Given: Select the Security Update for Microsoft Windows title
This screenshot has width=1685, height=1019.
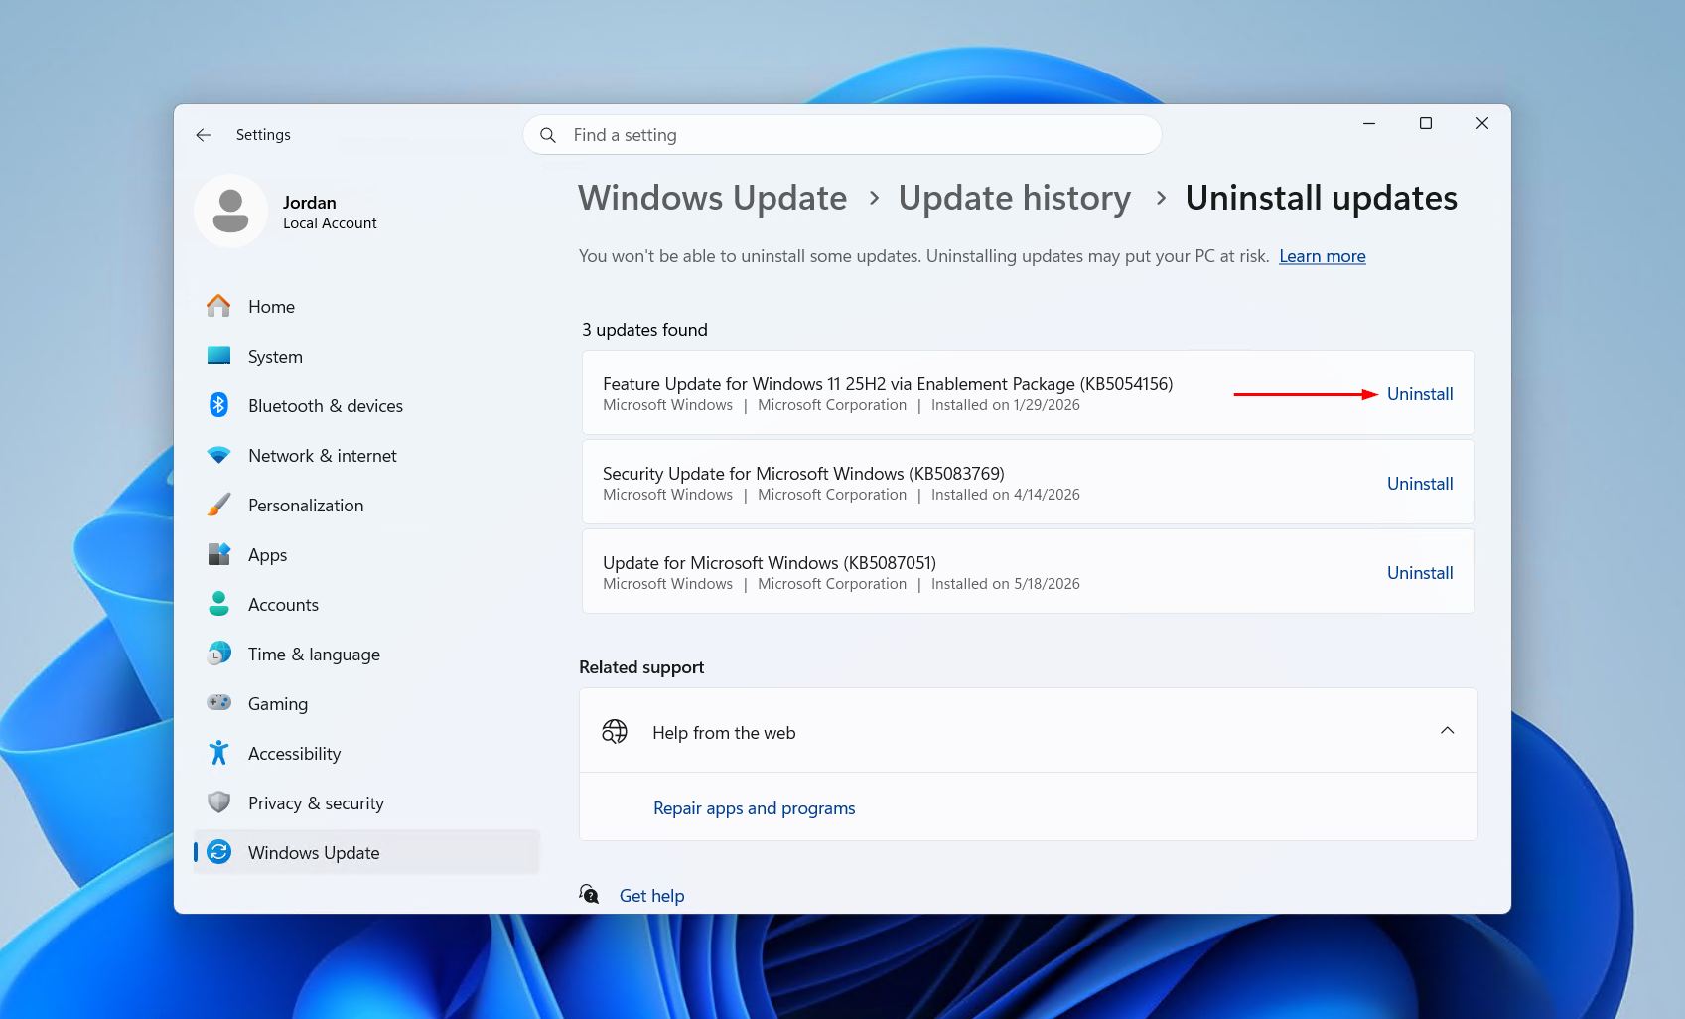Looking at the screenshot, I should [x=803, y=474].
